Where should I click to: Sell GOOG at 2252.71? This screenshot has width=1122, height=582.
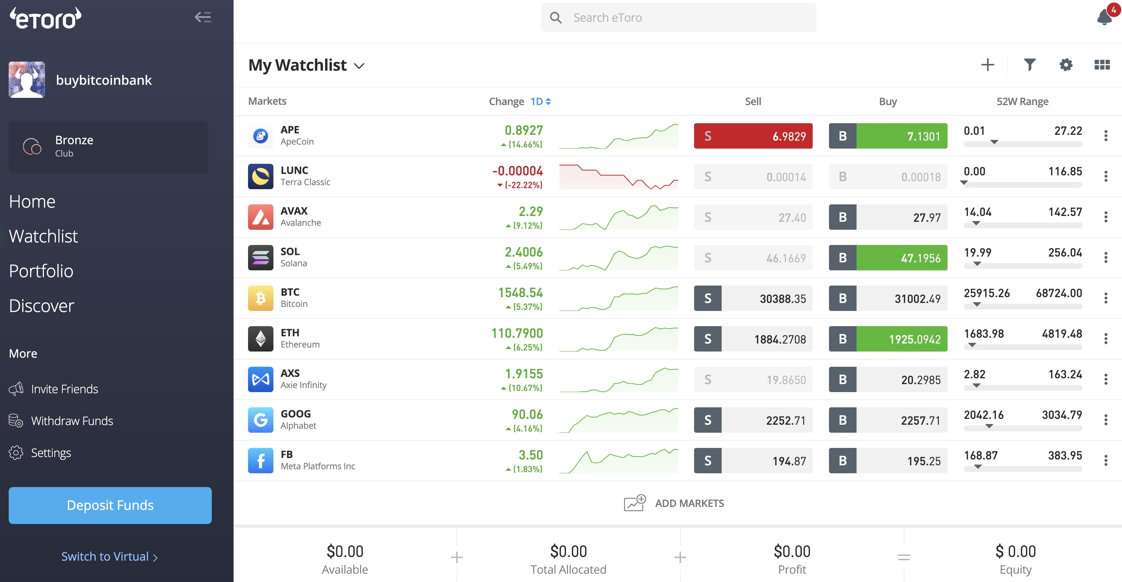753,420
